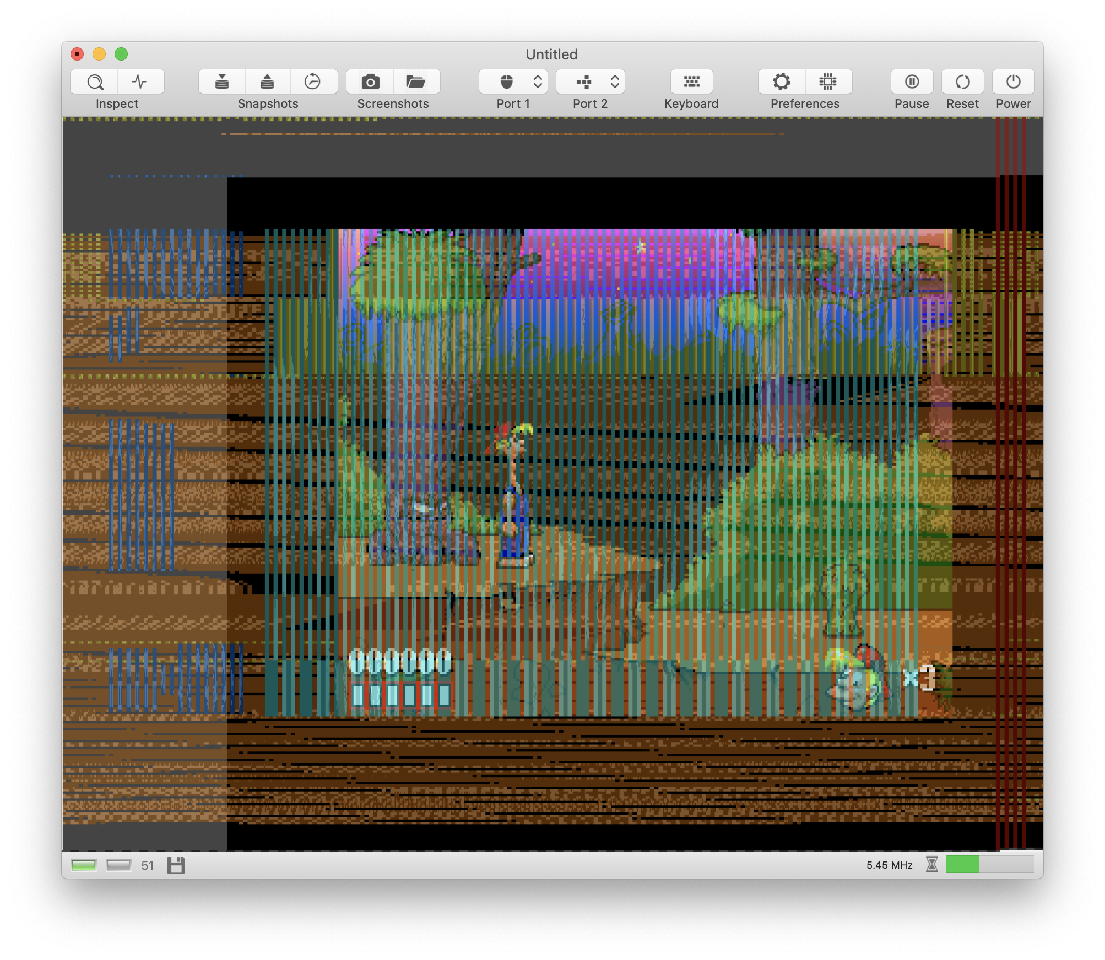Take a screenshot with the camera icon
The height and width of the screenshot is (960, 1105).
coord(370,82)
